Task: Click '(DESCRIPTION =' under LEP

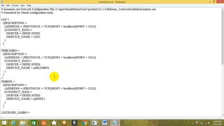Action: [15, 23]
